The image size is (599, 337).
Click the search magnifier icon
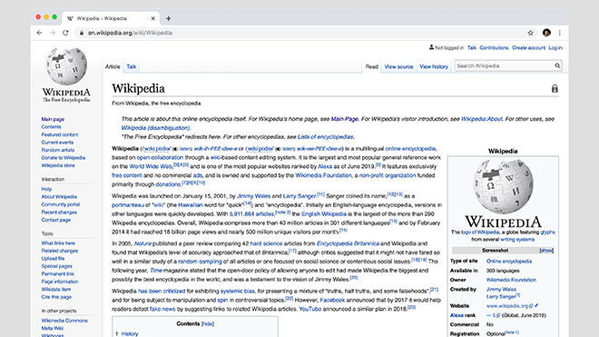[557, 65]
